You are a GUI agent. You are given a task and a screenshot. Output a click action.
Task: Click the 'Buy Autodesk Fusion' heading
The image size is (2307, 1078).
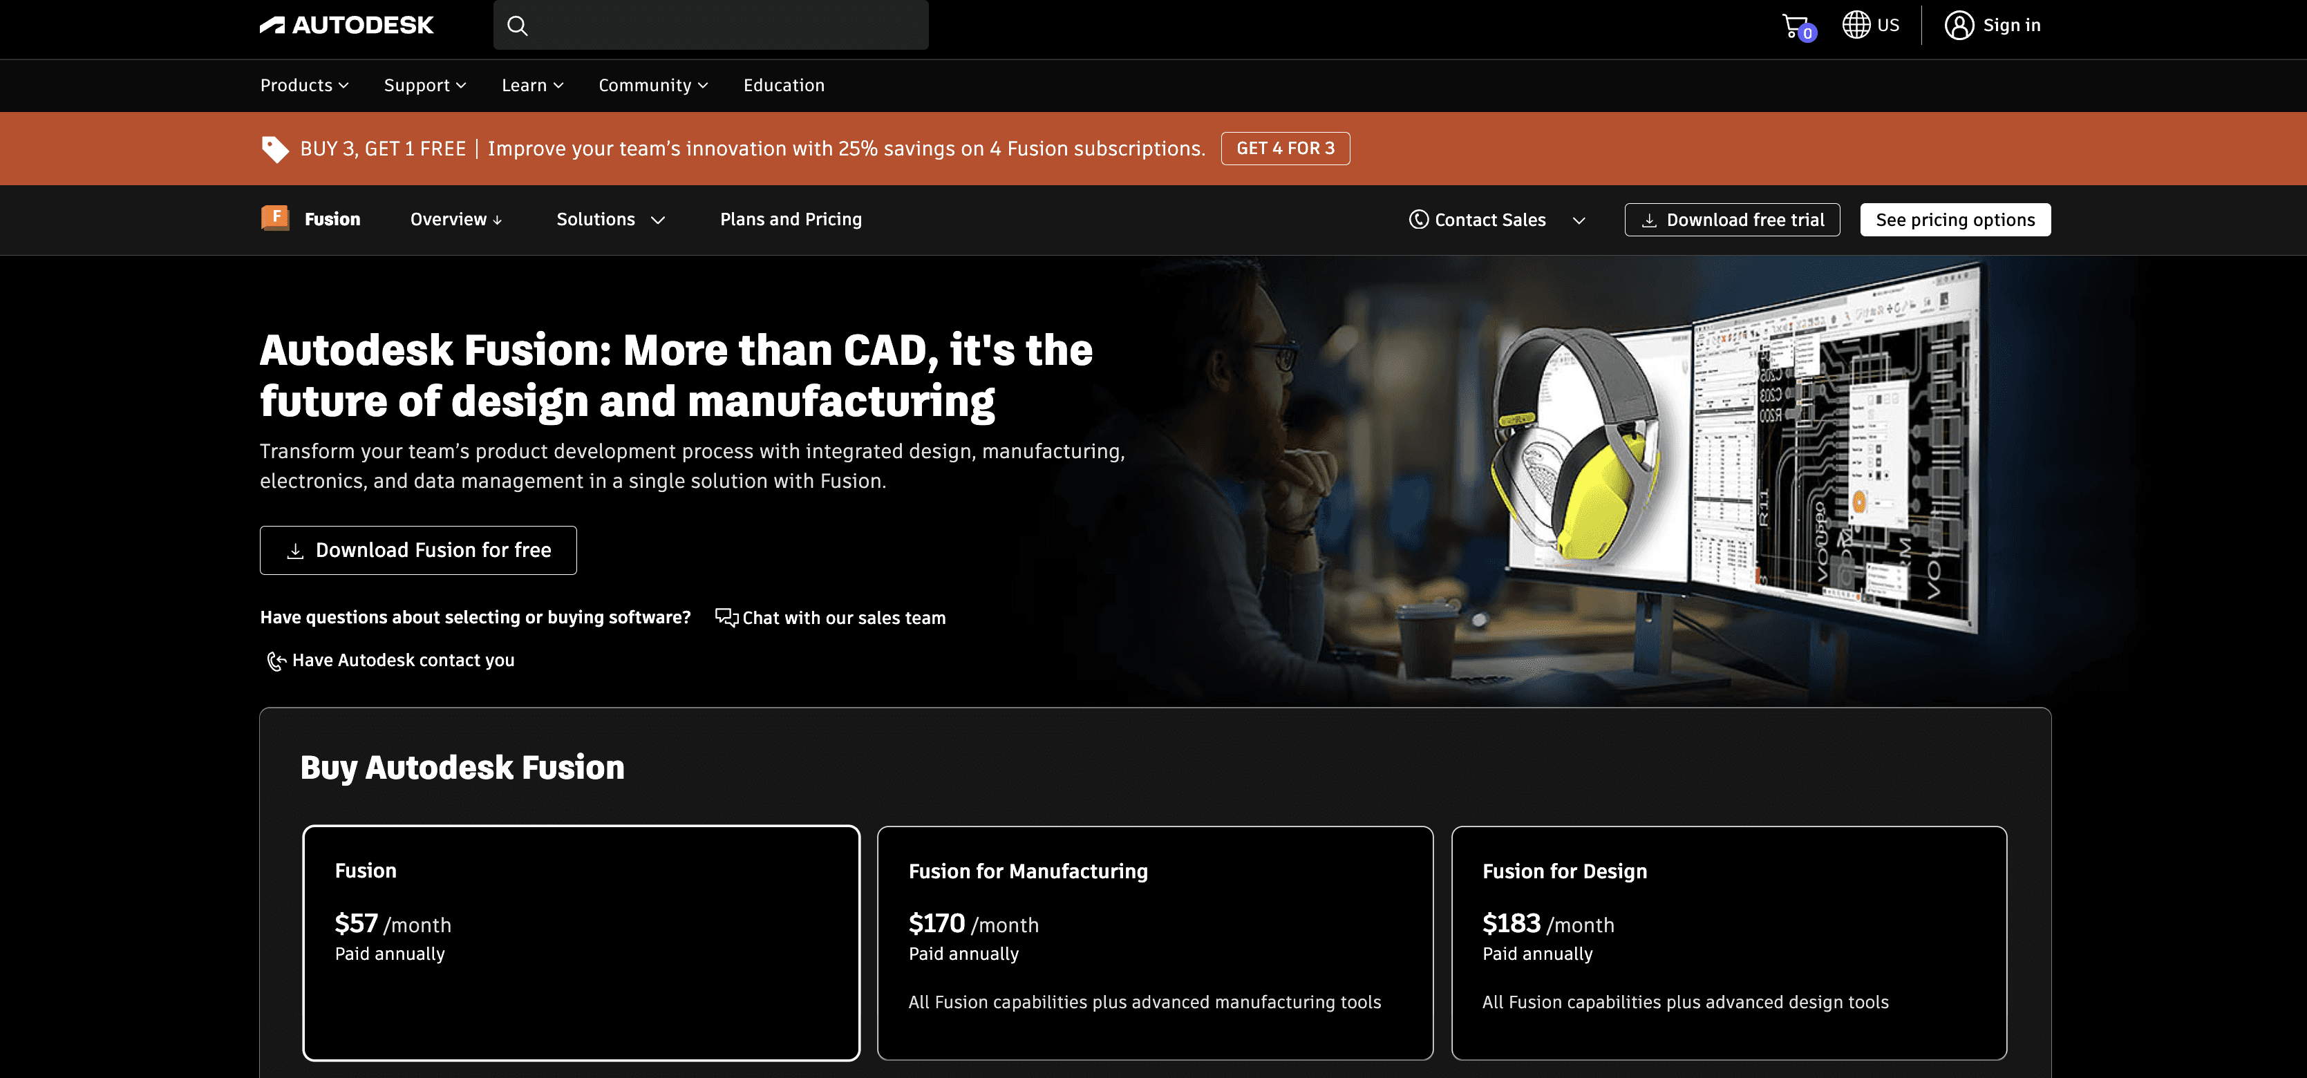[x=462, y=767]
